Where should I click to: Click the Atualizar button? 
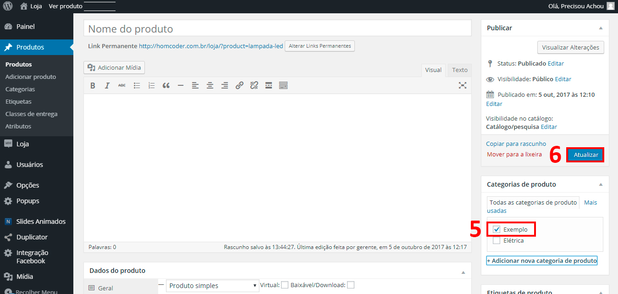pos(585,155)
